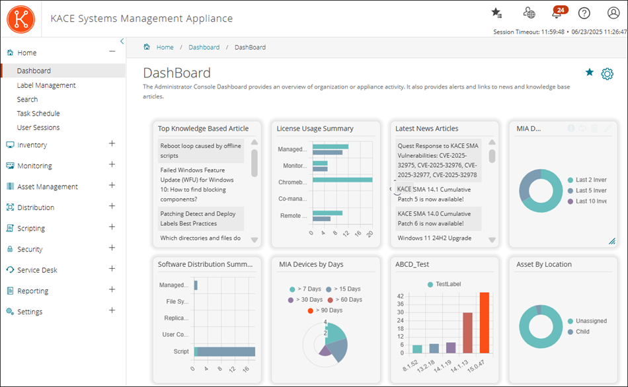
Task: Open the Dashboard settings gear icon
Action: coord(607,73)
